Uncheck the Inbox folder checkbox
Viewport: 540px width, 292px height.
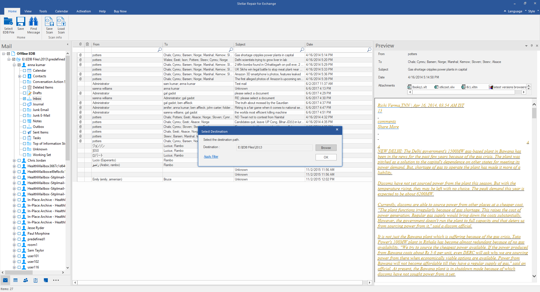point(24,99)
